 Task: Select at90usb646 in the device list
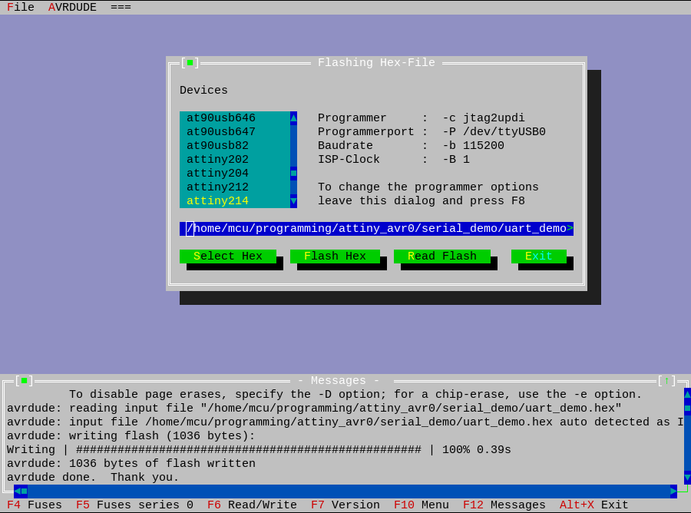tap(235, 117)
